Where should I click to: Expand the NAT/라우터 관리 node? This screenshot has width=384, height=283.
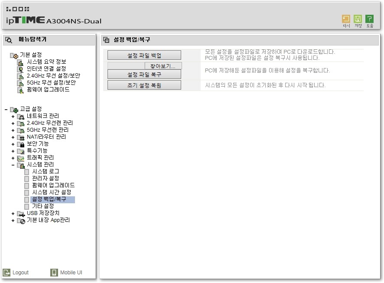point(13,137)
